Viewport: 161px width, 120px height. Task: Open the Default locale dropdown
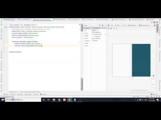point(145,25)
